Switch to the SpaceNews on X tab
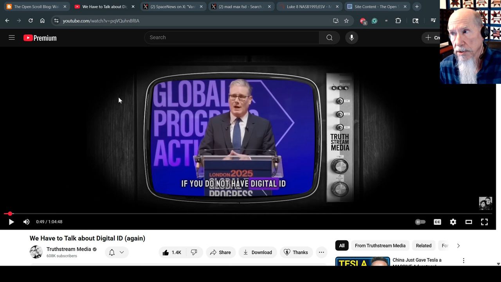The image size is (501, 282). [172, 7]
